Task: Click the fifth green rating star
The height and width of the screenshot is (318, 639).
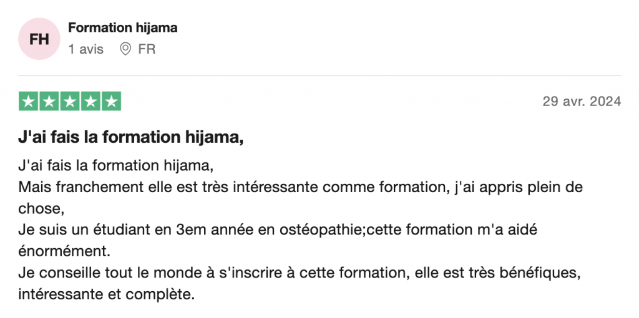Action: click(110, 101)
